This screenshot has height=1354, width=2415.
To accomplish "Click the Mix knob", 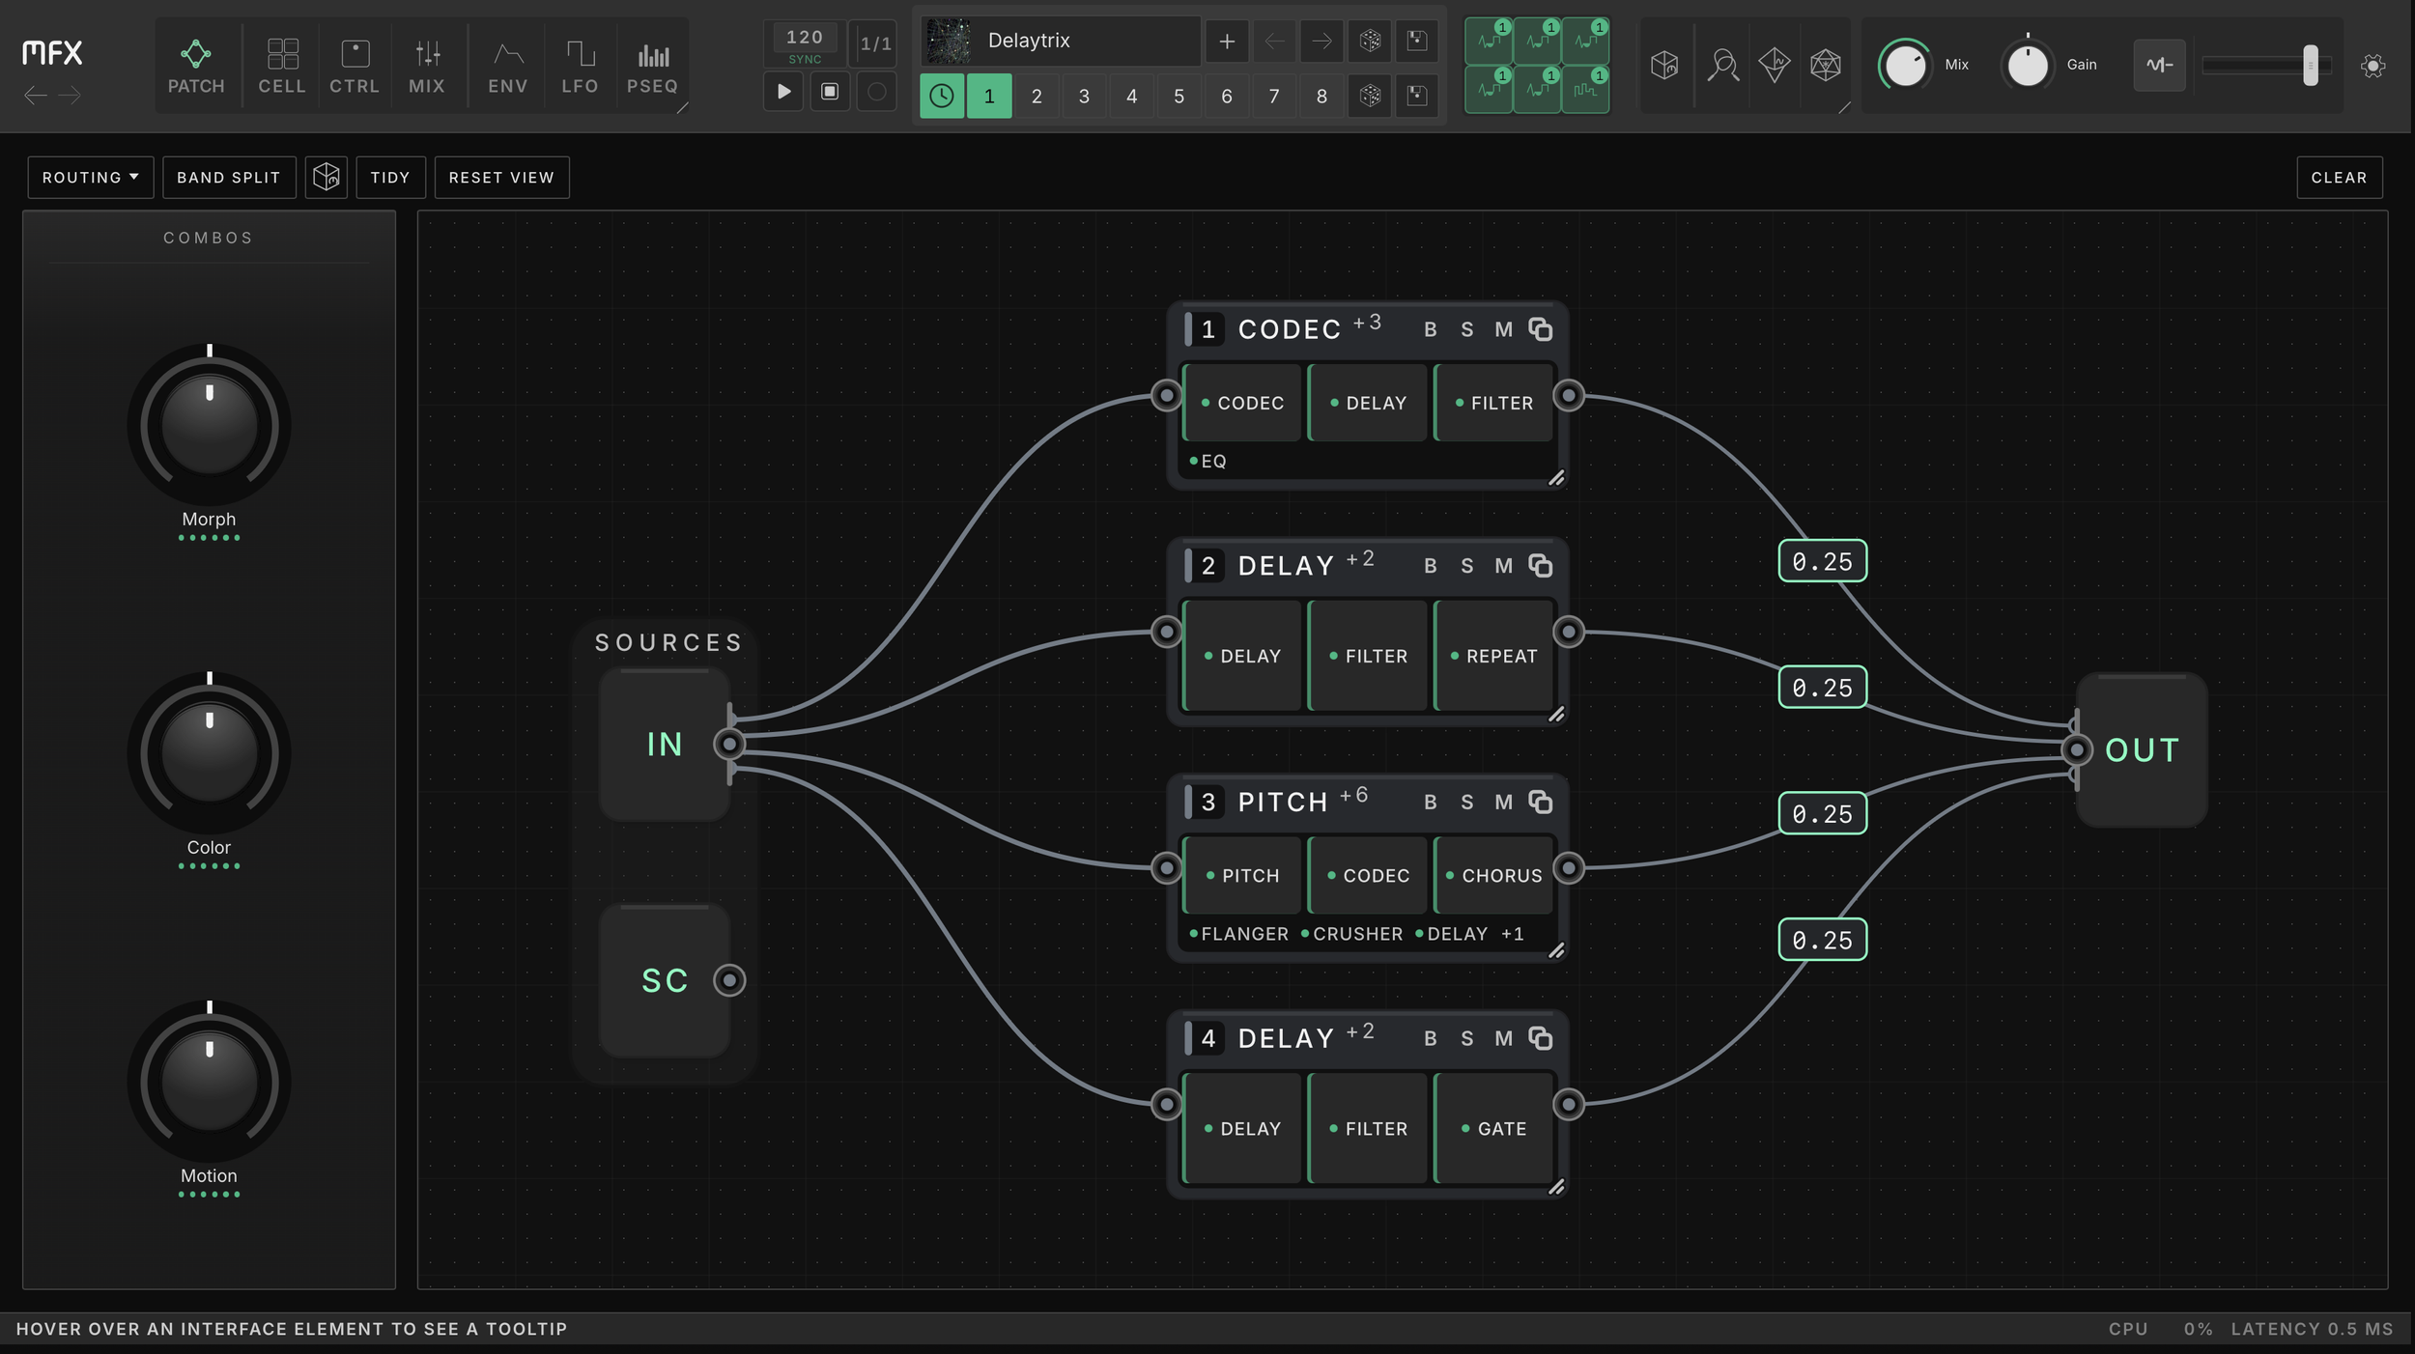I will coord(1905,66).
